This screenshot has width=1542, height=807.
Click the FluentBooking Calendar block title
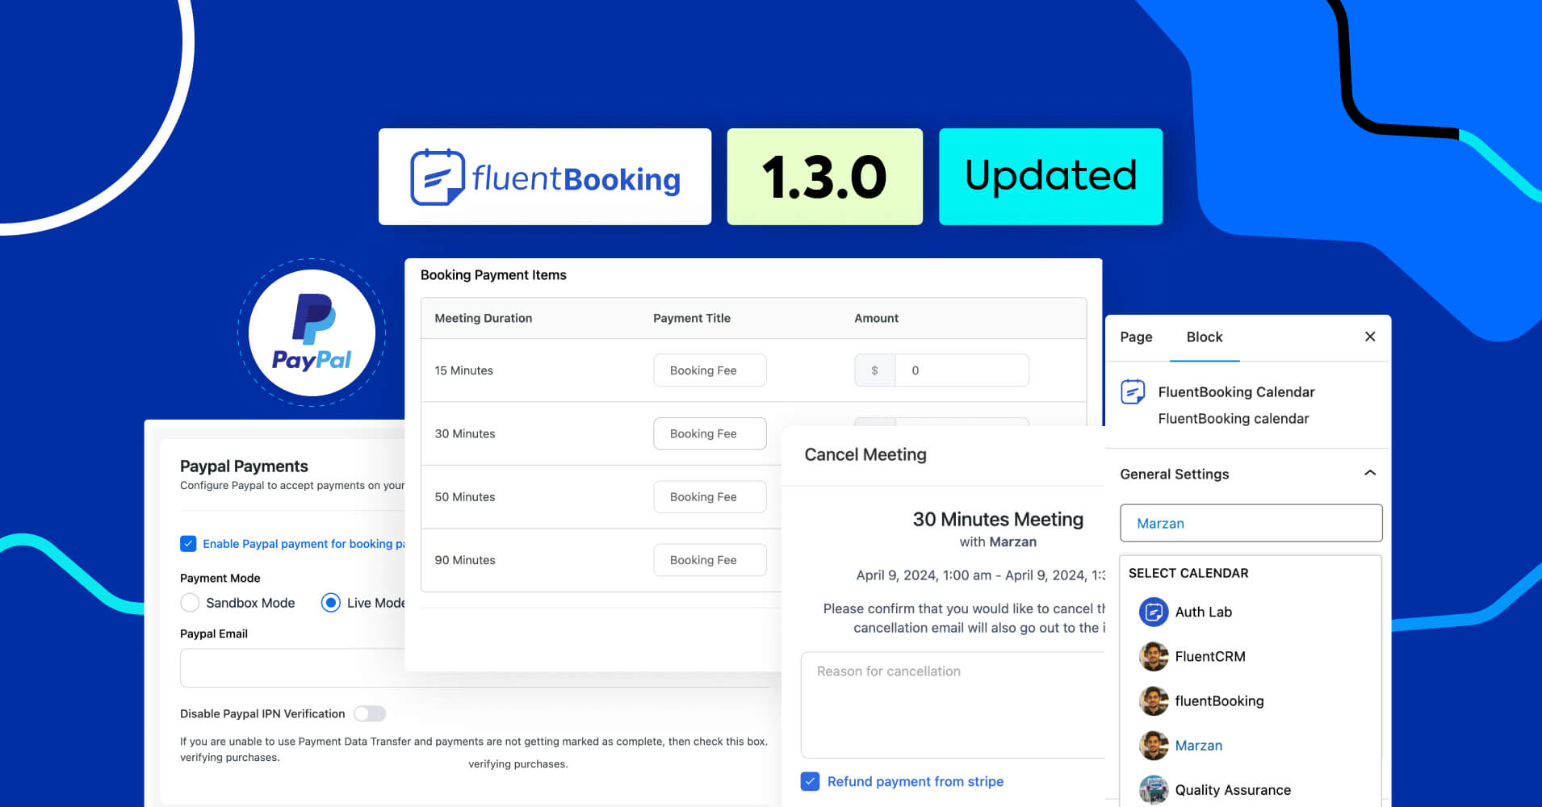pyautogui.click(x=1236, y=392)
